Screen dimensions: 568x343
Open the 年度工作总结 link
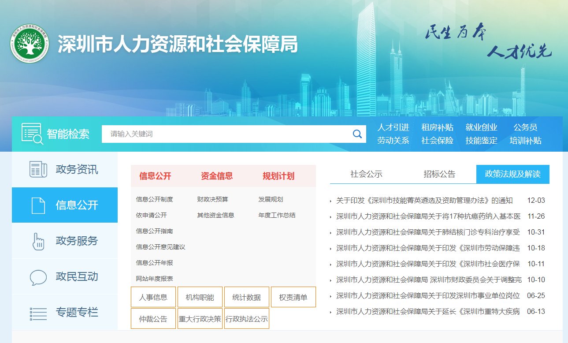click(277, 215)
